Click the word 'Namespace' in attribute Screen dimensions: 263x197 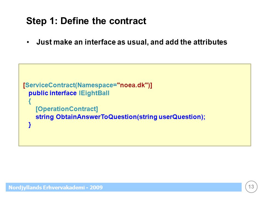click(95, 85)
